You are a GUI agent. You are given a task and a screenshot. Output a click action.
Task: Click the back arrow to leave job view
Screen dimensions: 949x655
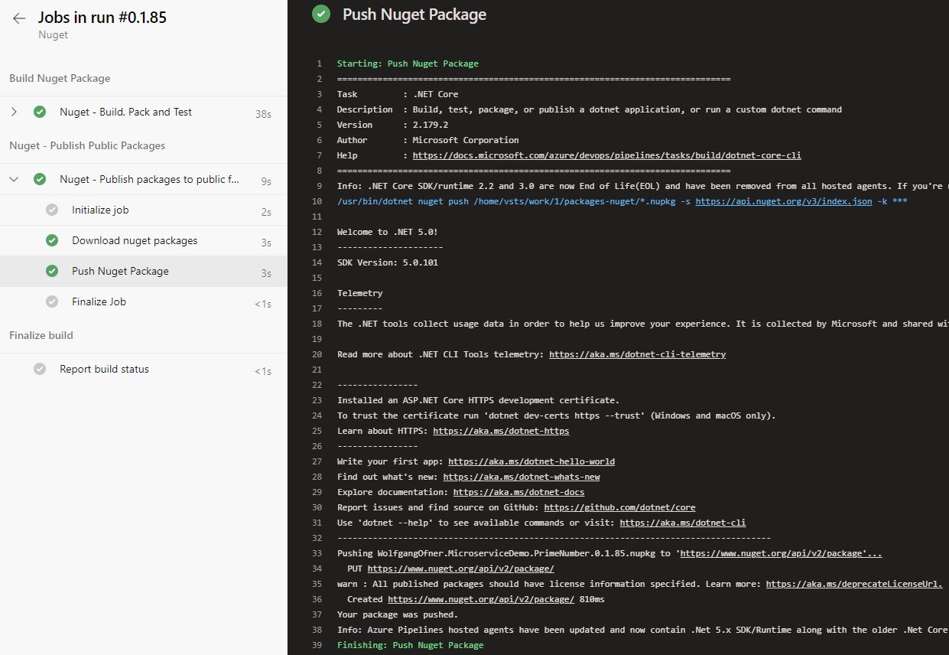click(x=18, y=17)
